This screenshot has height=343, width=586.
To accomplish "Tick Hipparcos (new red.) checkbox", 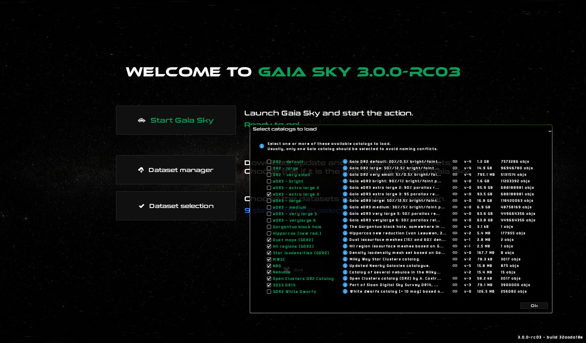I will [x=269, y=233].
